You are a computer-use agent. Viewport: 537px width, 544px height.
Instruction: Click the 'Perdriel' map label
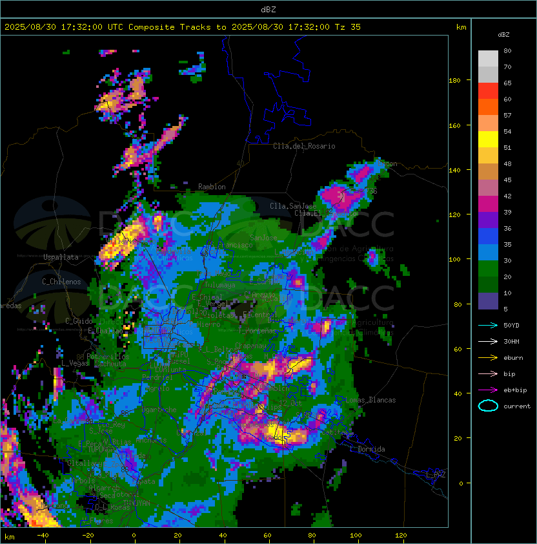[x=158, y=377]
